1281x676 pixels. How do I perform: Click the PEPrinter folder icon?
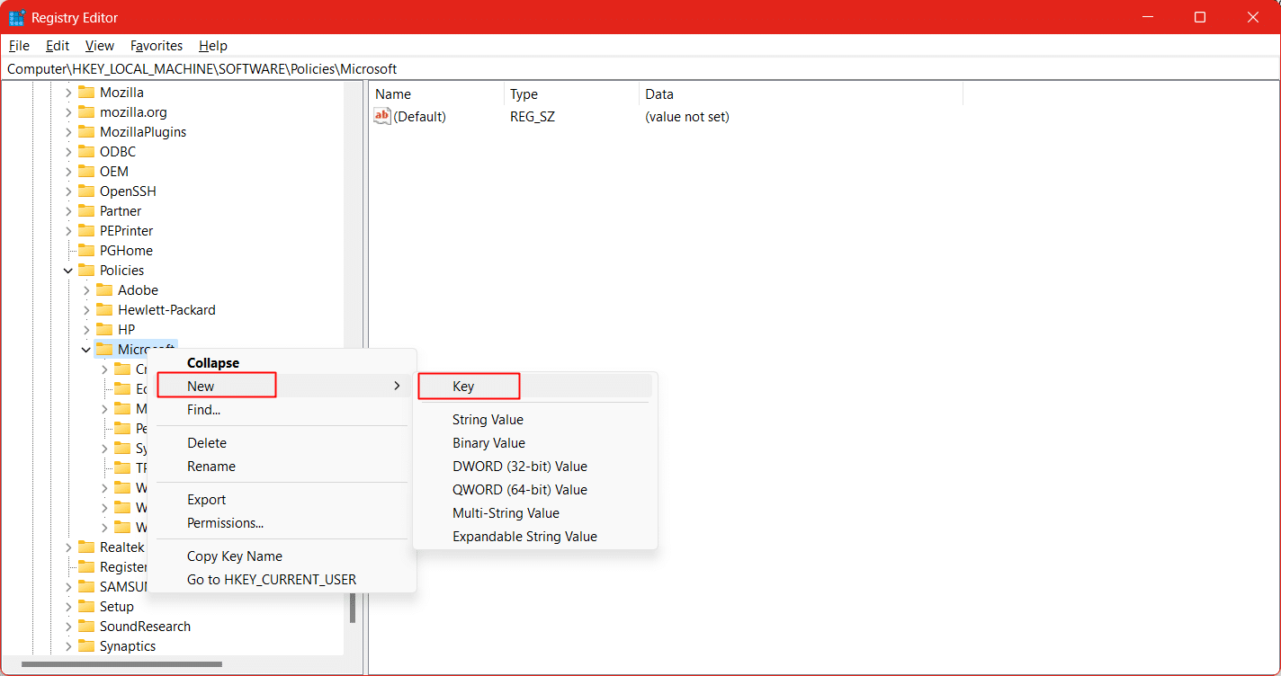[86, 230]
